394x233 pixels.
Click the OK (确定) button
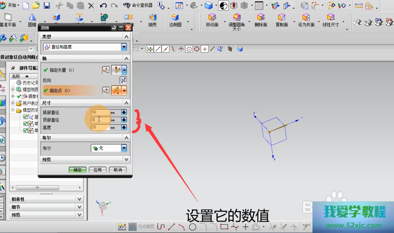pos(77,170)
